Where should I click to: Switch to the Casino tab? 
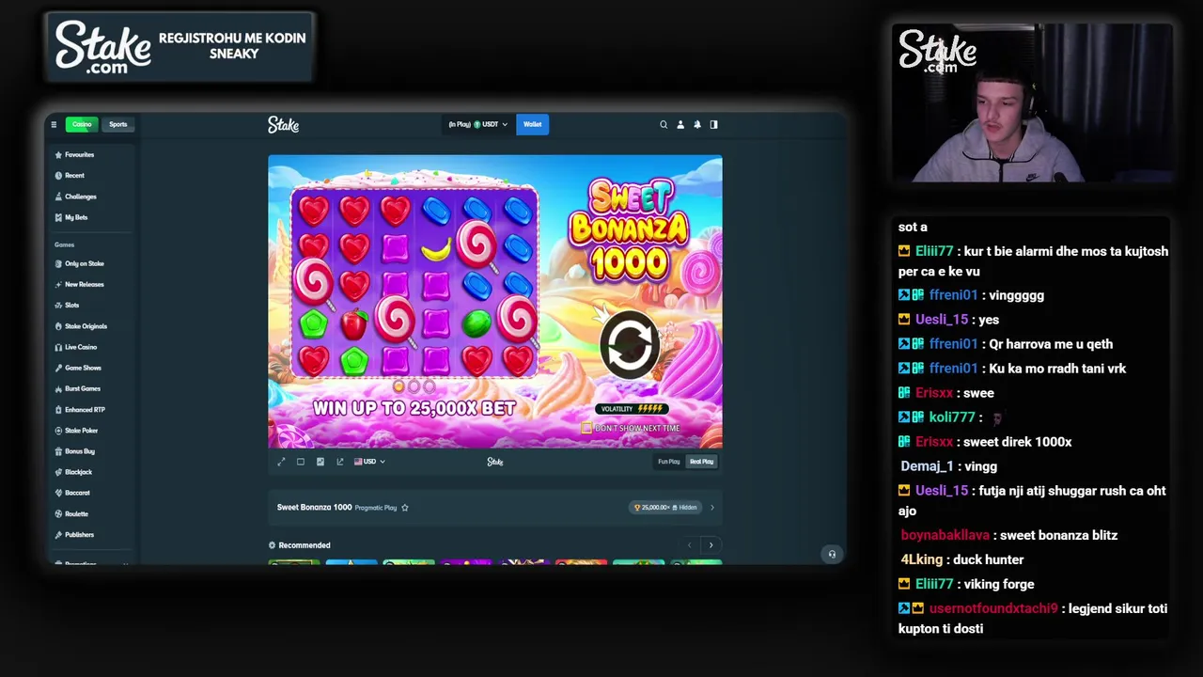tap(82, 124)
